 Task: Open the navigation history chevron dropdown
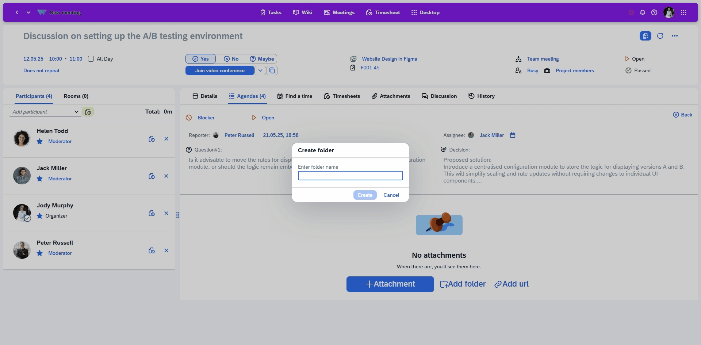click(x=28, y=12)
